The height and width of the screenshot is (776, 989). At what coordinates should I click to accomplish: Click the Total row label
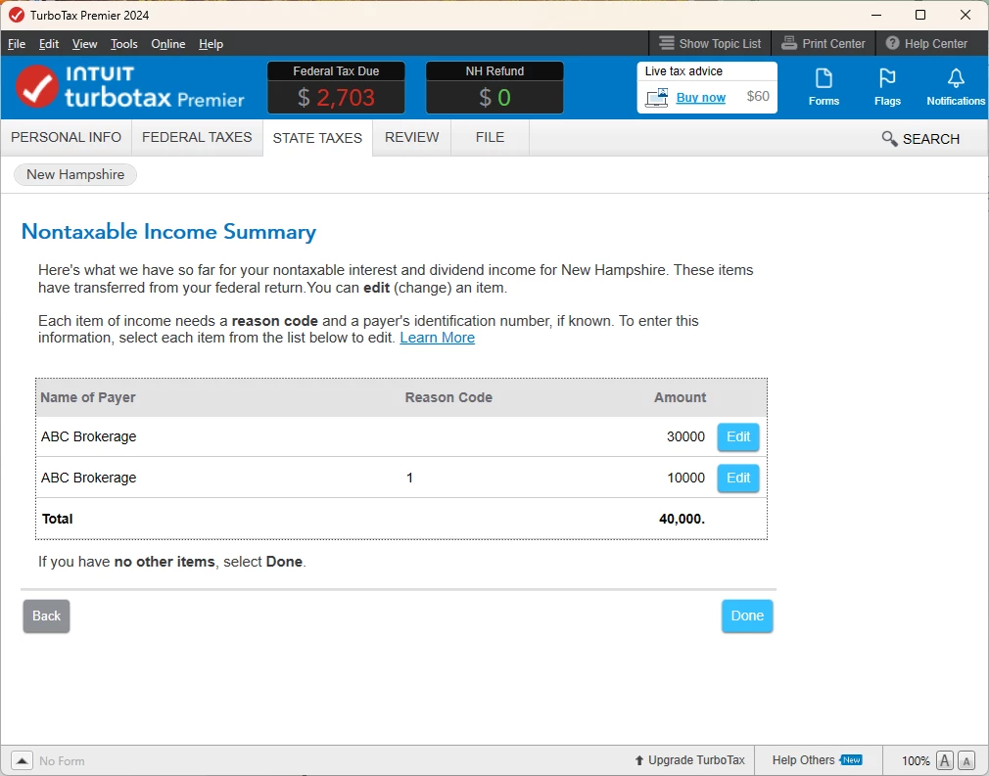58,519
